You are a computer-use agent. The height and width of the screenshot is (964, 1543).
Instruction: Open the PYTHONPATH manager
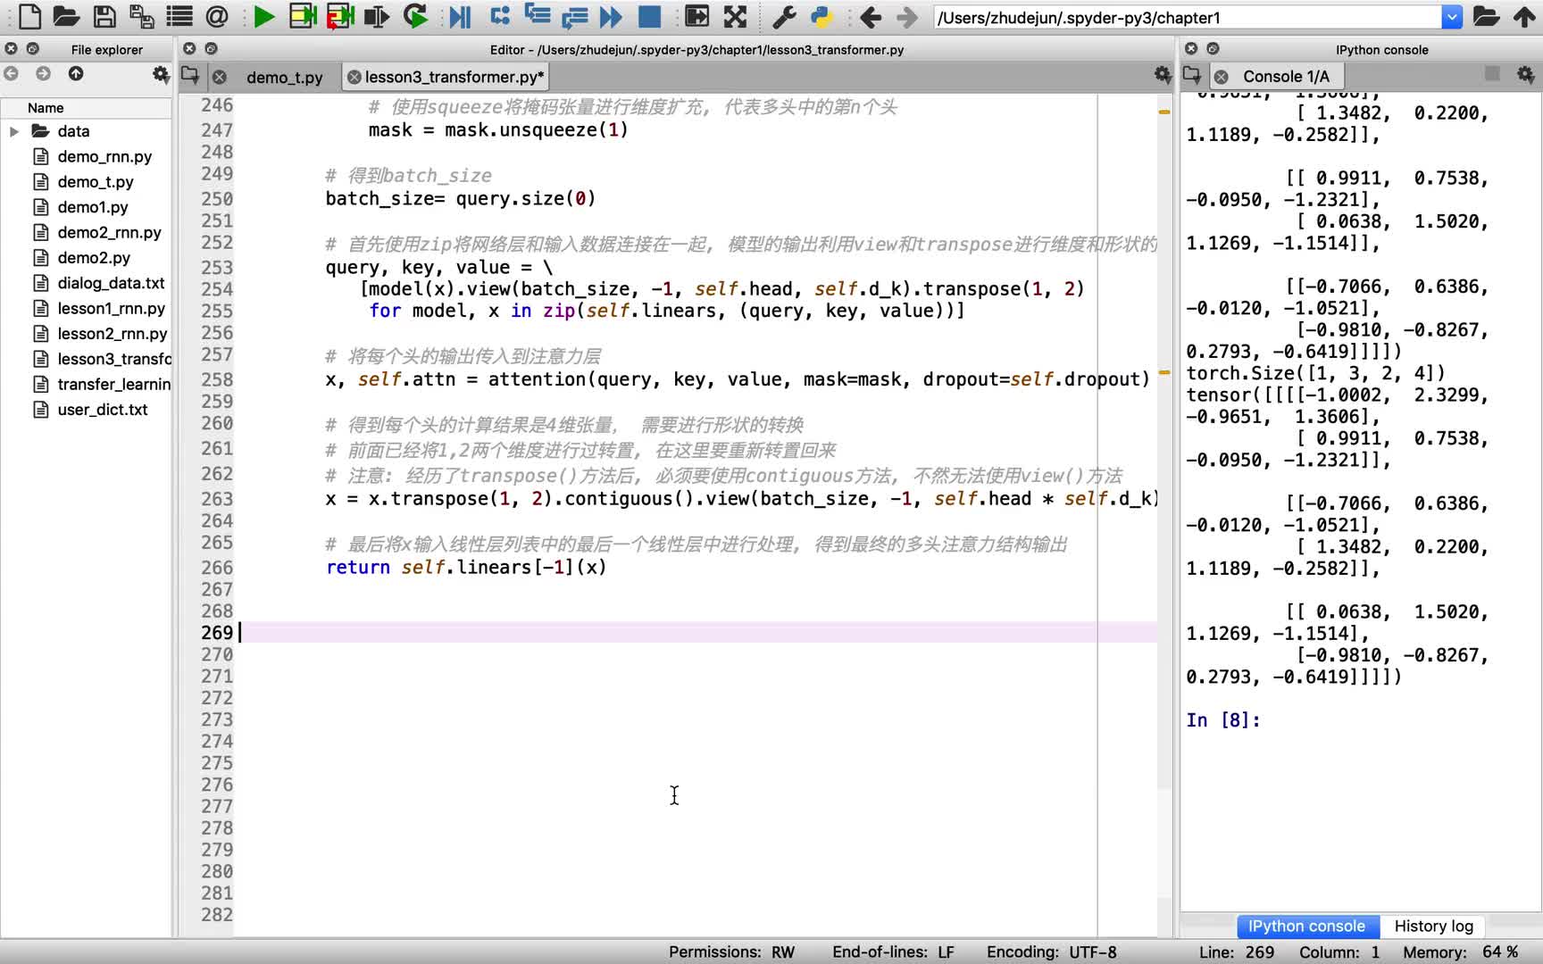(822, 16)
